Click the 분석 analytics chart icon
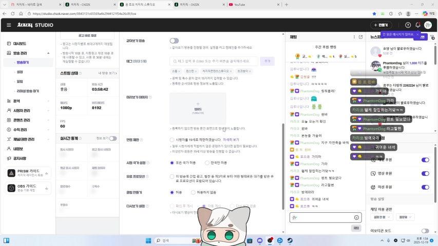The height and width of the screenshot is (246, 438). [x=9, y=101]
